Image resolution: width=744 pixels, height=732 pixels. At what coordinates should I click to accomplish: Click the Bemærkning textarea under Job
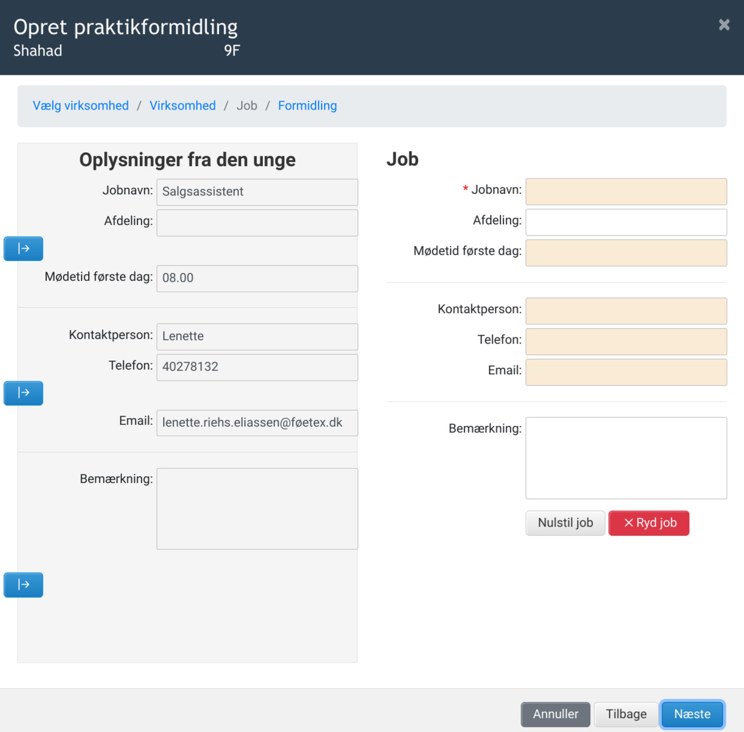(626, 457)
